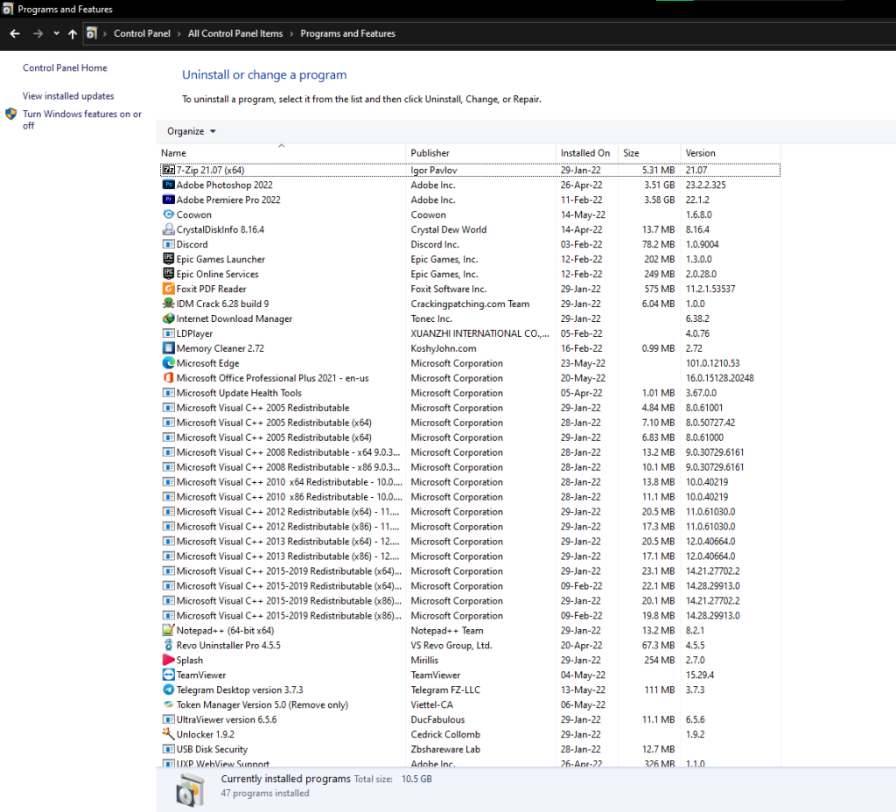
Task: Select the USB Disk Security entry
Action: 470,749
